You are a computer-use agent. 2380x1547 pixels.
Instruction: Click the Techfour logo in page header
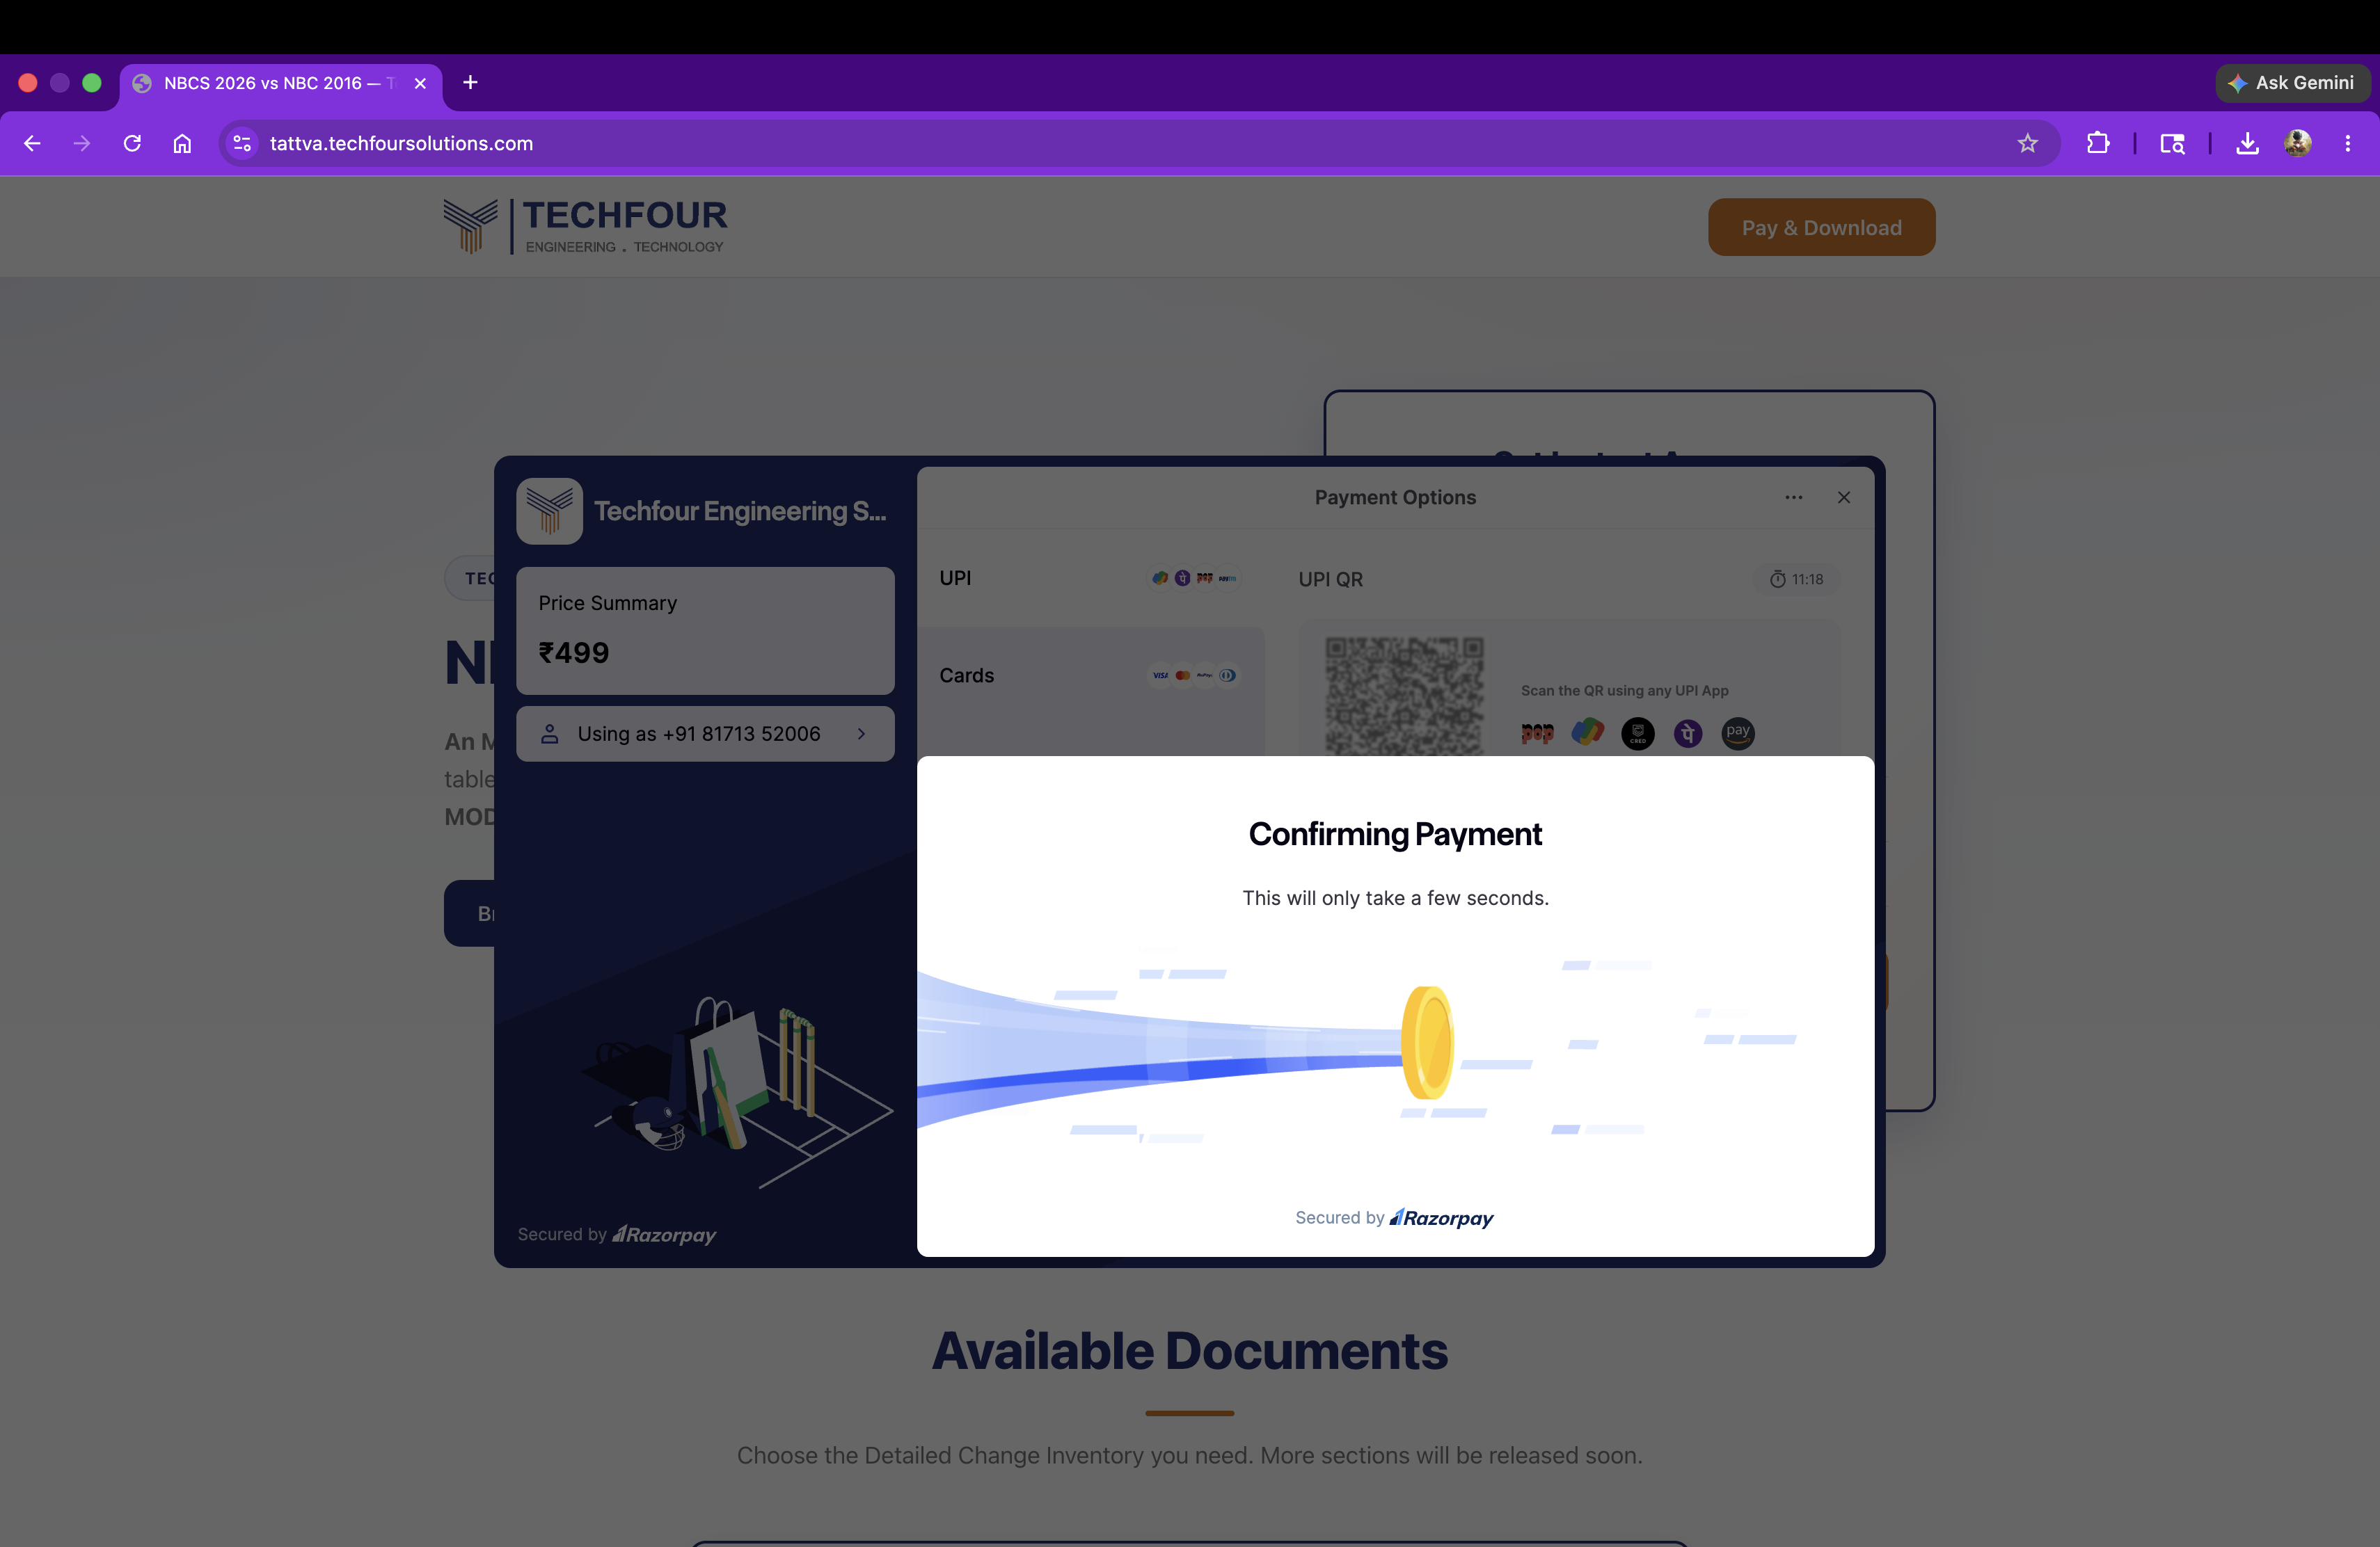point(585,226)
